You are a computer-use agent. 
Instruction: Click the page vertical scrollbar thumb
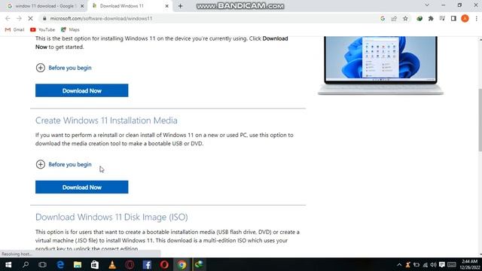click(480, 120)
